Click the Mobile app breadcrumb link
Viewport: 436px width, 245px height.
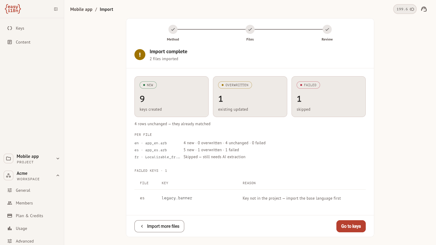coord(81,9)
